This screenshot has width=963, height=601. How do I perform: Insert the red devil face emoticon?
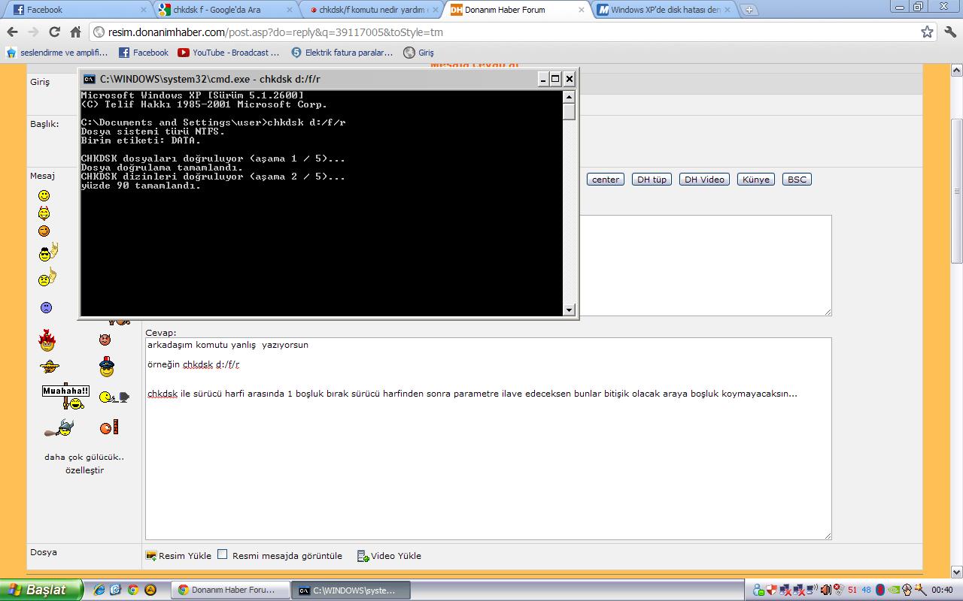(x=105, y=340)
